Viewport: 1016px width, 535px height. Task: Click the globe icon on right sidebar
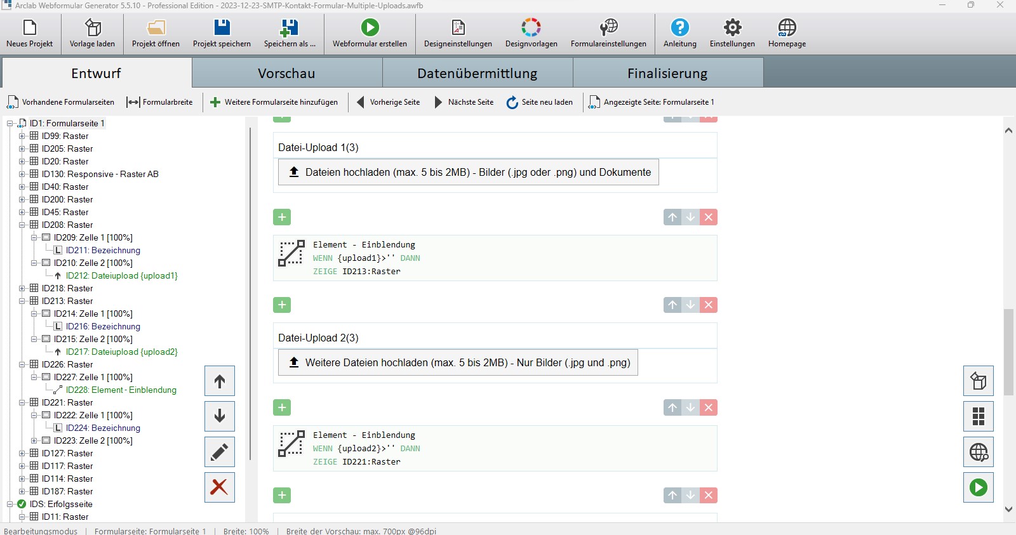(979, 452)
